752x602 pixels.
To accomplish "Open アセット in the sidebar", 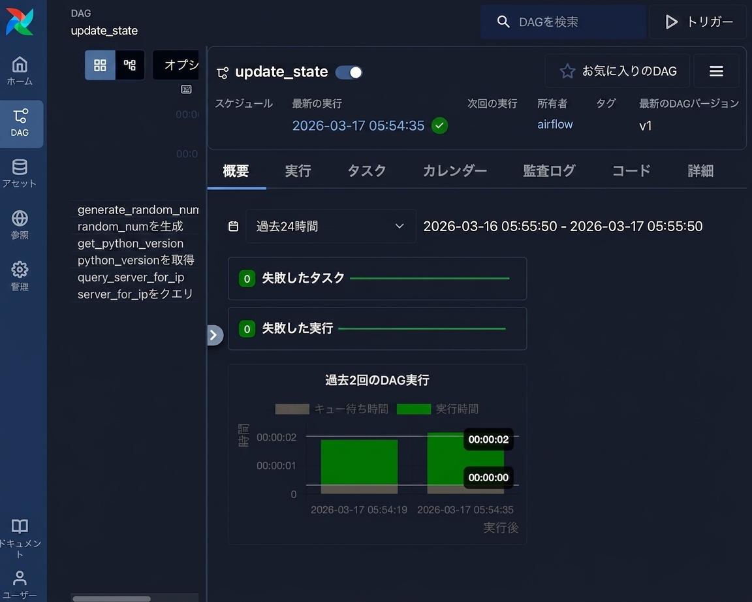I will (x=20, y=173).
